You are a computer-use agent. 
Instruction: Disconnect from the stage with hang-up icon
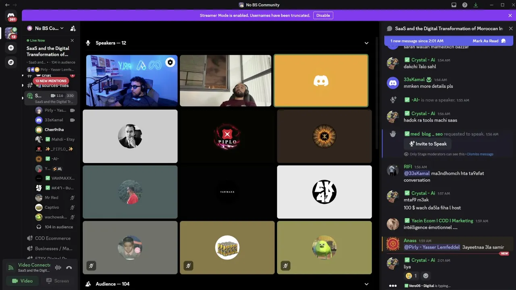[x=69, y=267]
